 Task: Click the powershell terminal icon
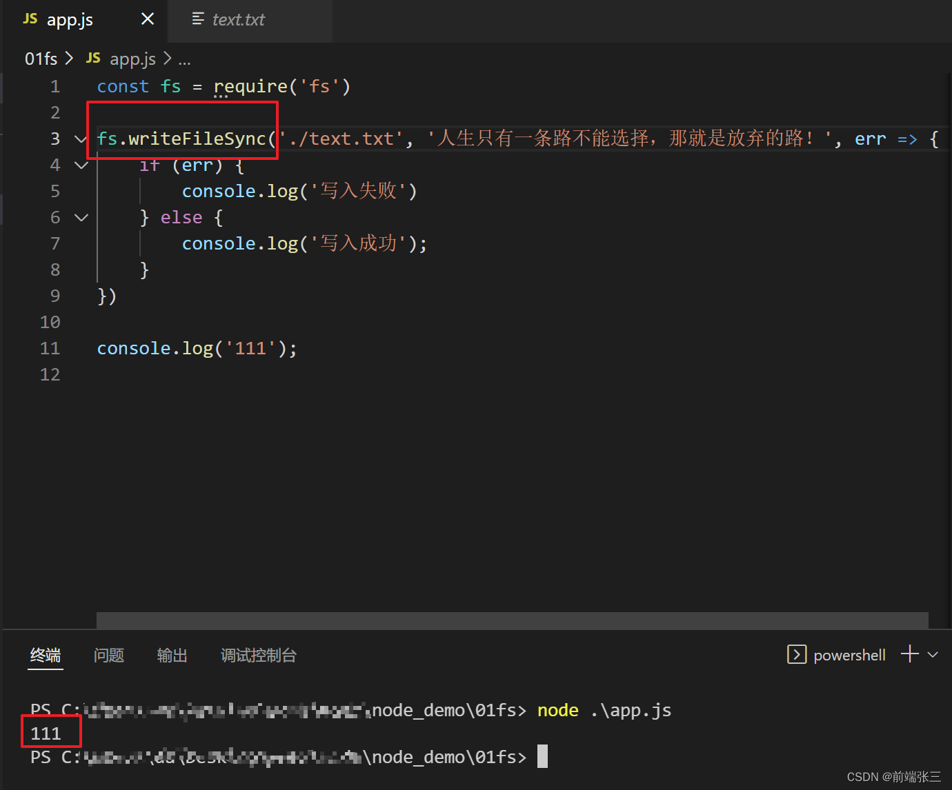pyautogui.click(x=797, y=654)
